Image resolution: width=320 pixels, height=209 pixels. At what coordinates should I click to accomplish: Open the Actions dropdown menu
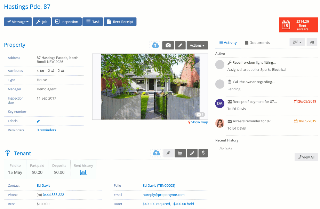[197, 45]
